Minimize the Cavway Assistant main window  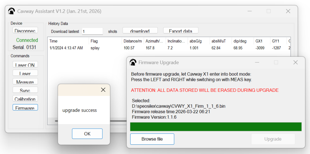click(249, 11)
